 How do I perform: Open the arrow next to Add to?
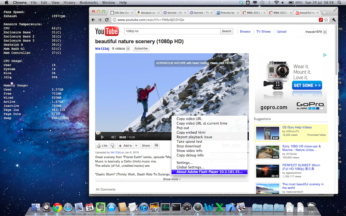coord(136,145)
